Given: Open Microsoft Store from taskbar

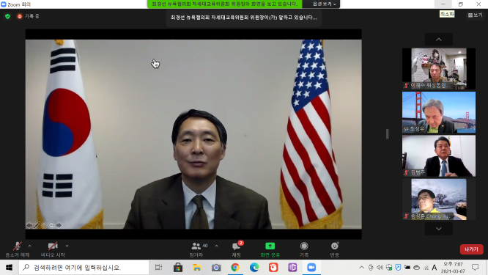Looking at the screenshot, I should [178, 267].
